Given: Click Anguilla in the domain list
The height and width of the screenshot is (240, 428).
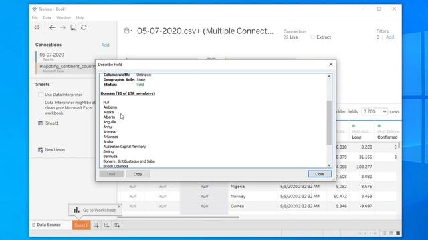Looking at the screenshot, I should (x=110, y=122).
